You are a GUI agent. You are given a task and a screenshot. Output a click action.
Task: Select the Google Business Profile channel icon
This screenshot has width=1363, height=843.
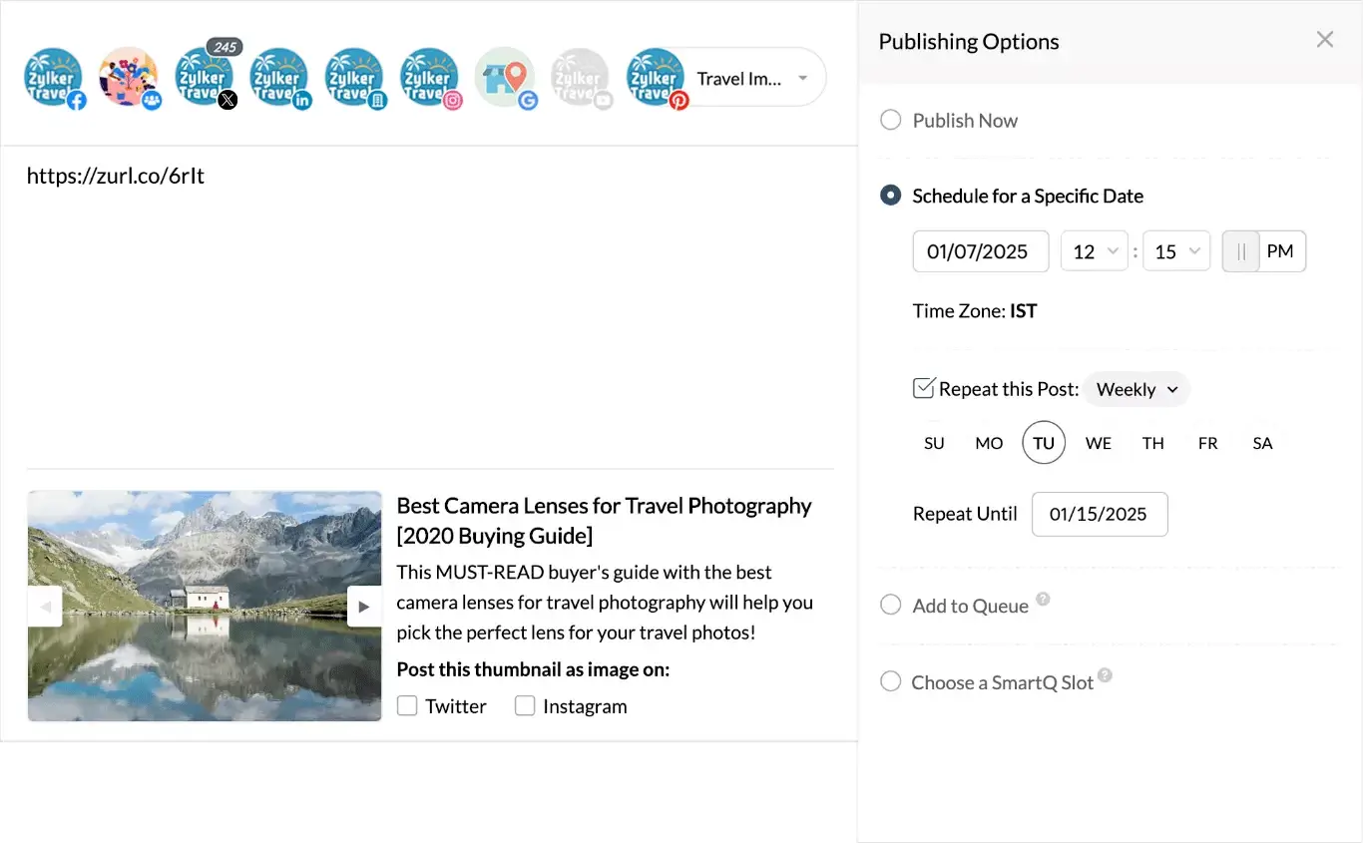pos(505,78)
